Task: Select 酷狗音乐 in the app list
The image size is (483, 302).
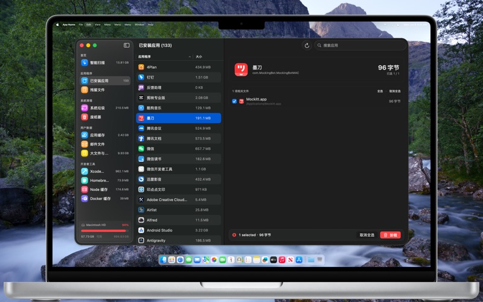Action: click(179, 108)
